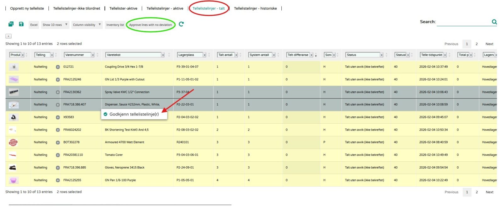Click the search magnifier icon
This screenshot has height=209, width=503.
pos(494,22)
